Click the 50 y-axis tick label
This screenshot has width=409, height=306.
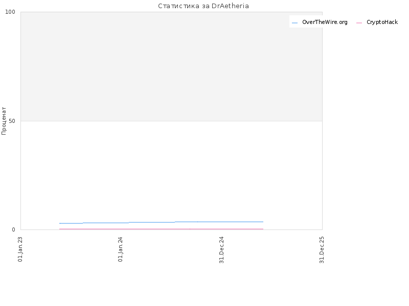[12, 121]
